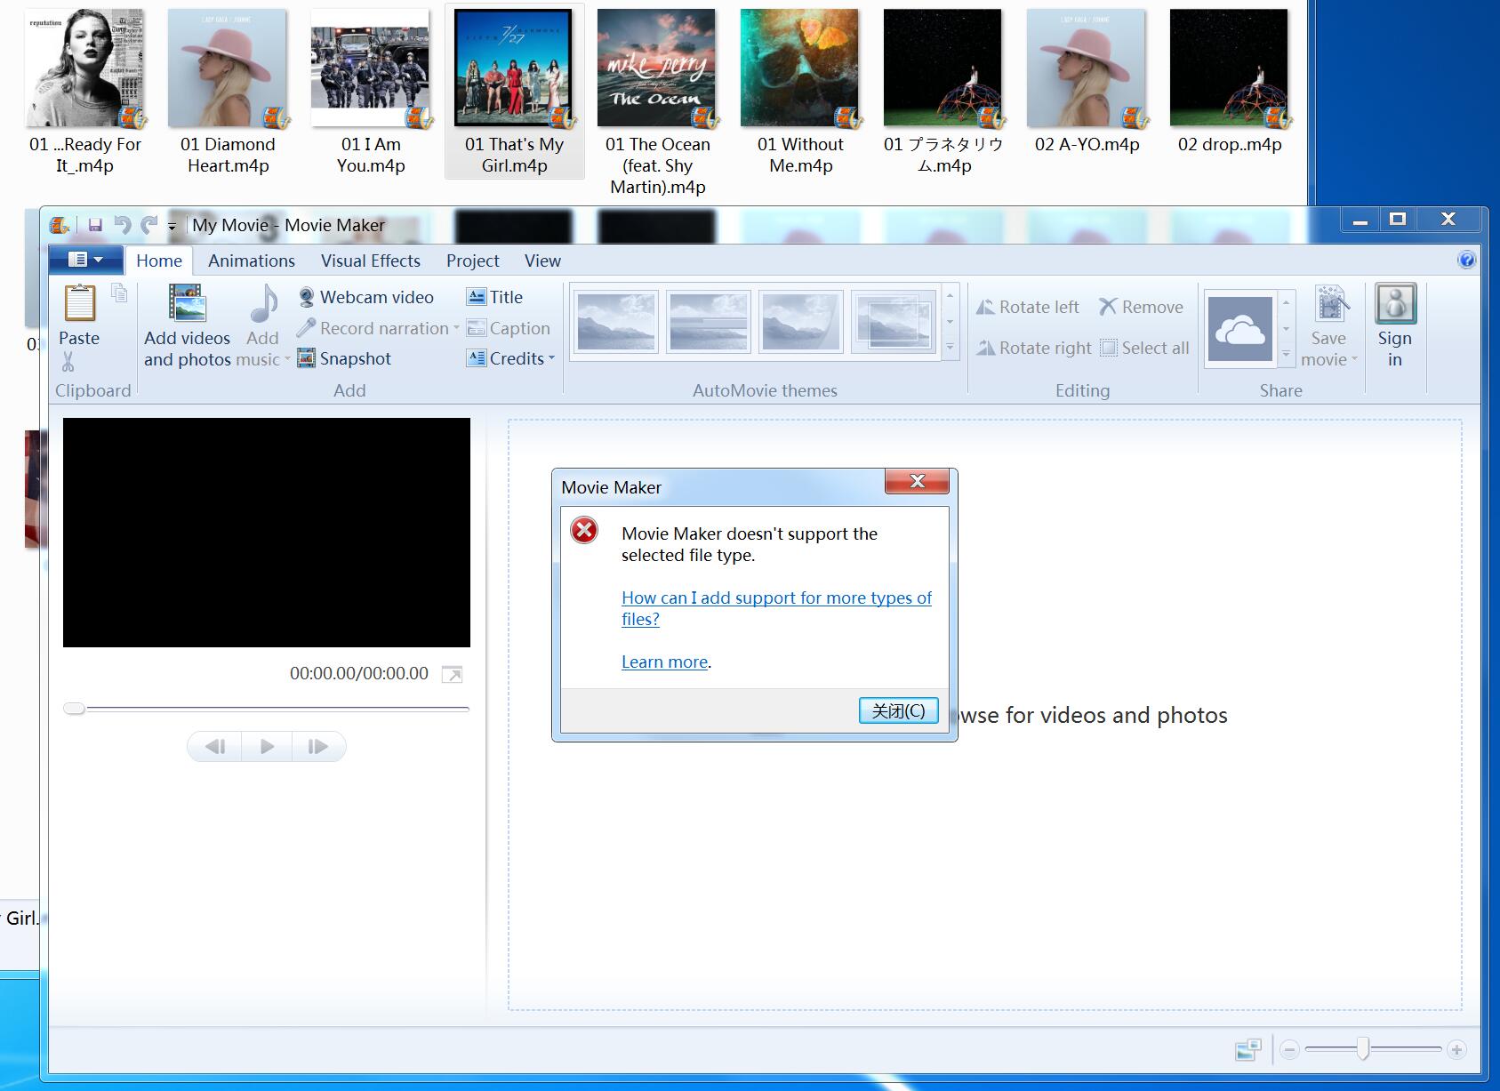
Task: Select file 01 That's My Girl.m4p
Action: (514, 92)
